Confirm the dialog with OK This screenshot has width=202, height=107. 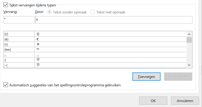(x=153, y=101)
